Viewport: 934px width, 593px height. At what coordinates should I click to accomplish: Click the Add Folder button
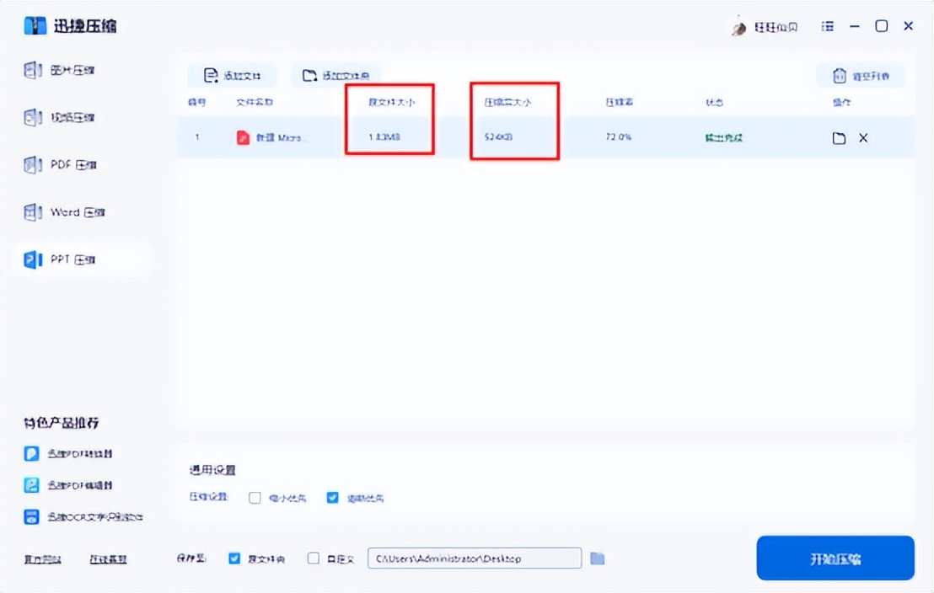(336, 76)
